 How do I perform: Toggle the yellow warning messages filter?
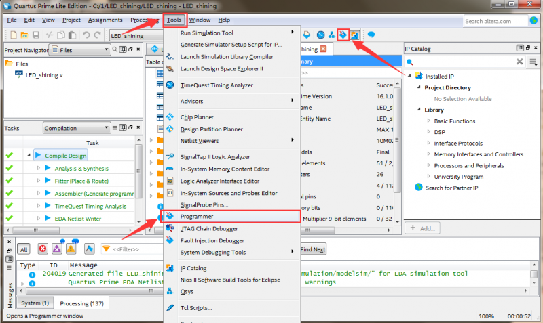(71, 249)
